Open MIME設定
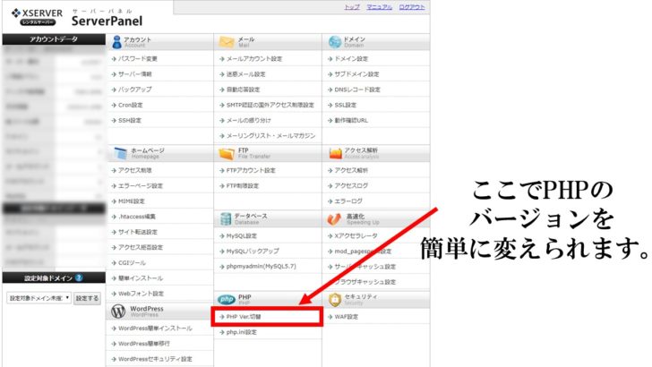The image size is (652, 367). (x=132, y=201)
